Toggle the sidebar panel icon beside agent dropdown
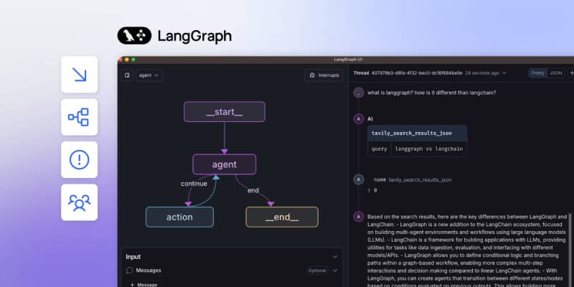Screen dimensions: 574x287 click(127, 75)
